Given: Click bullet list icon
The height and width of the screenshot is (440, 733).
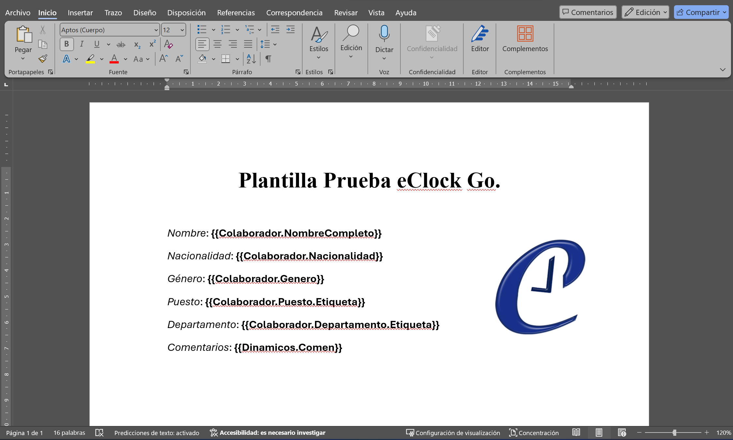Looking at the screenshot, I should (x=202, y=30).
